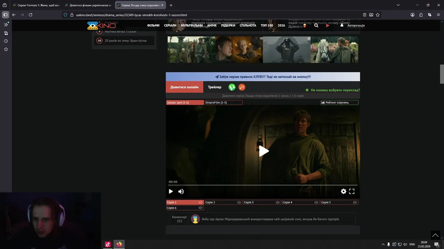The height and width of the screenshot is (249, 444).
Task: Click the commenter avatar icon
Action: coord(195,219)
